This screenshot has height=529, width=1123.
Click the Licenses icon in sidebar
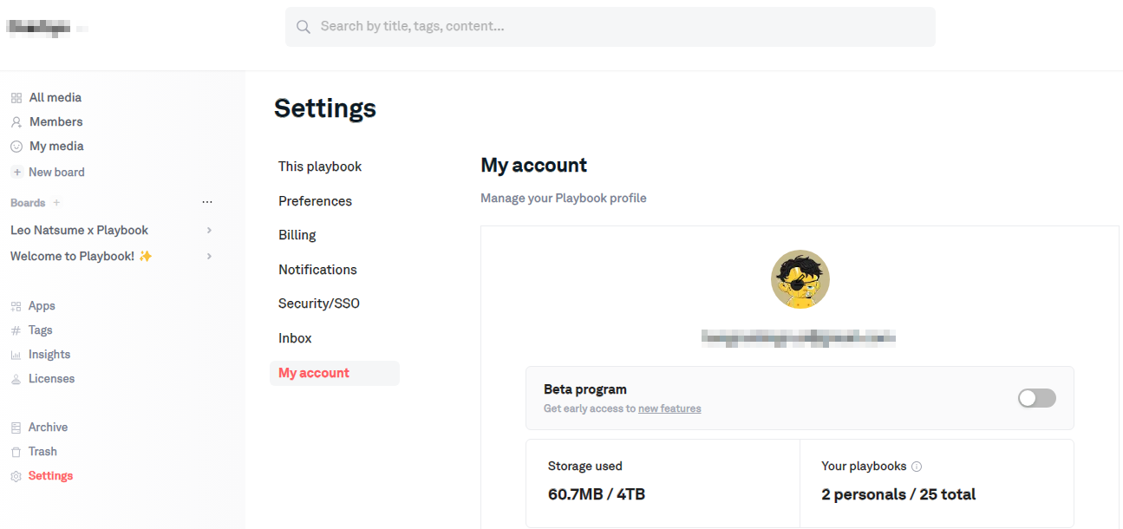16,379
